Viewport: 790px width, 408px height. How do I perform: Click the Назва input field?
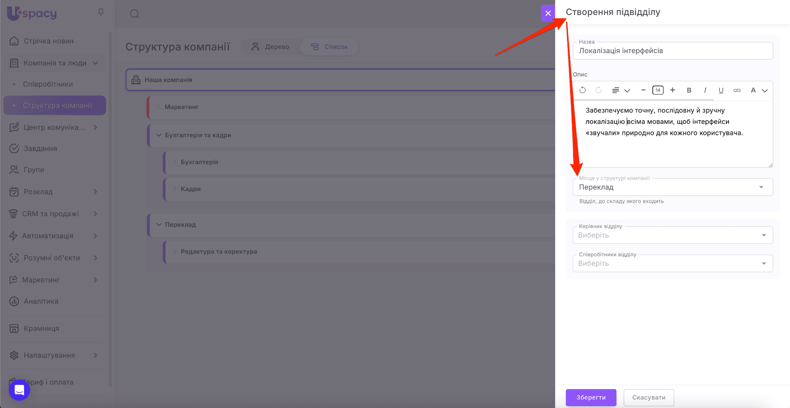pos(672,51)
